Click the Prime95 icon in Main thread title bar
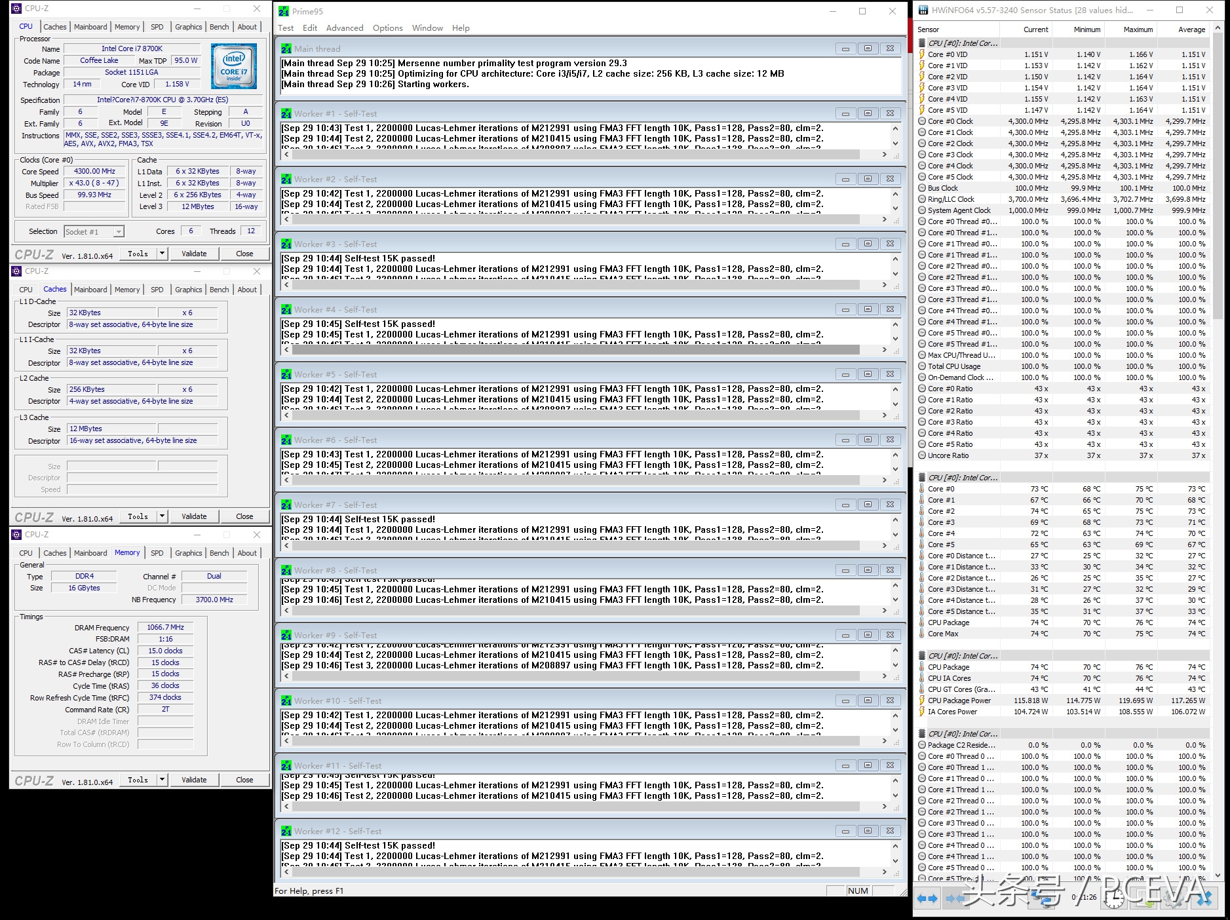1230x920 pixels. pyautogui.click(x=286, y=48)
